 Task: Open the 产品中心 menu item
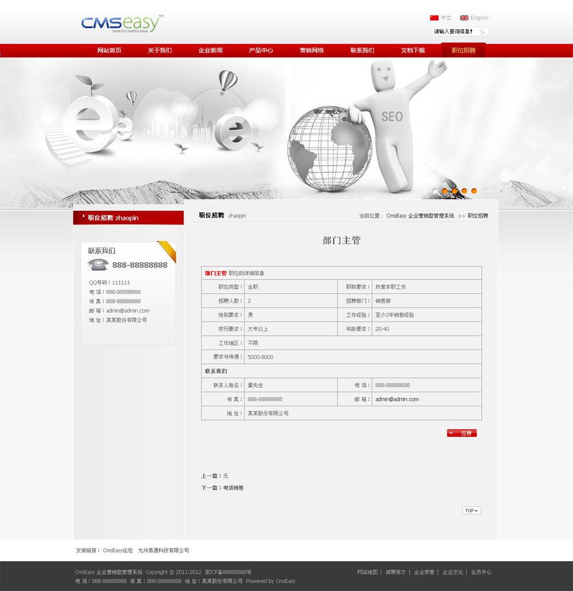tap(261, 50)
